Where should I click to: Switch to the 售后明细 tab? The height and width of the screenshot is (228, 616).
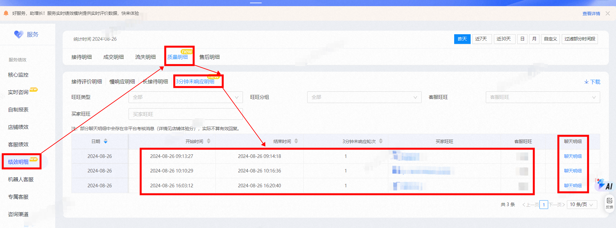click(x=209, y=57)
